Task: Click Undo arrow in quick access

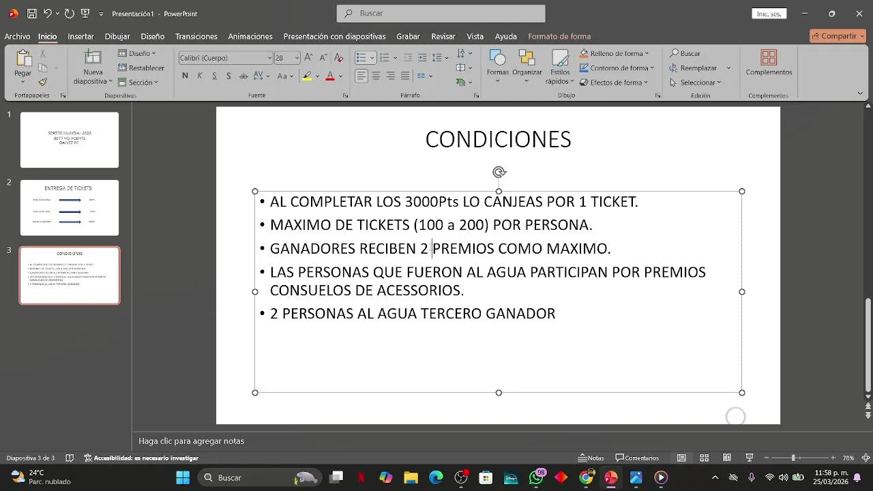Action: [47, 14]
